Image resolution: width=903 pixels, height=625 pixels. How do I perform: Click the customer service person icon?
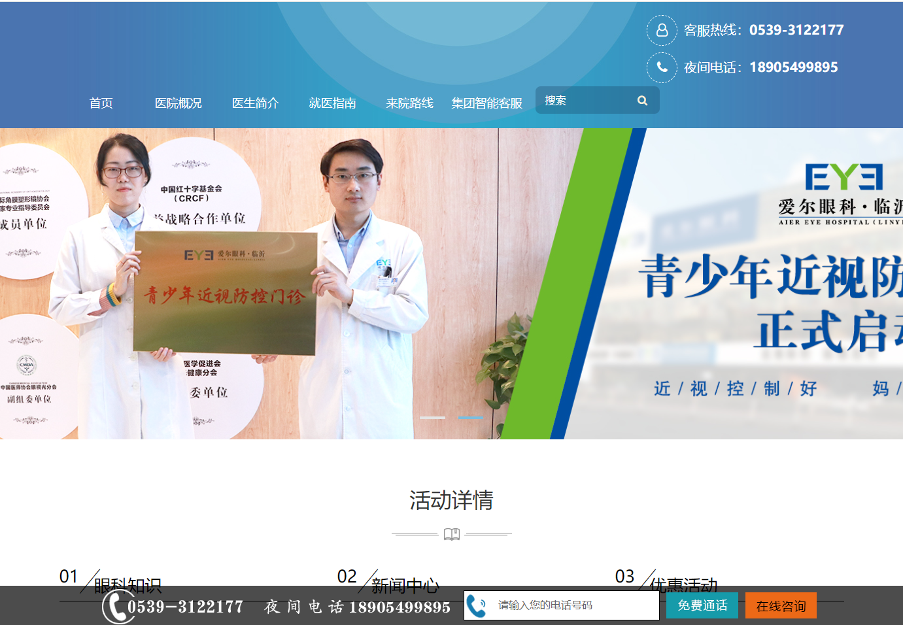point(662,30)
